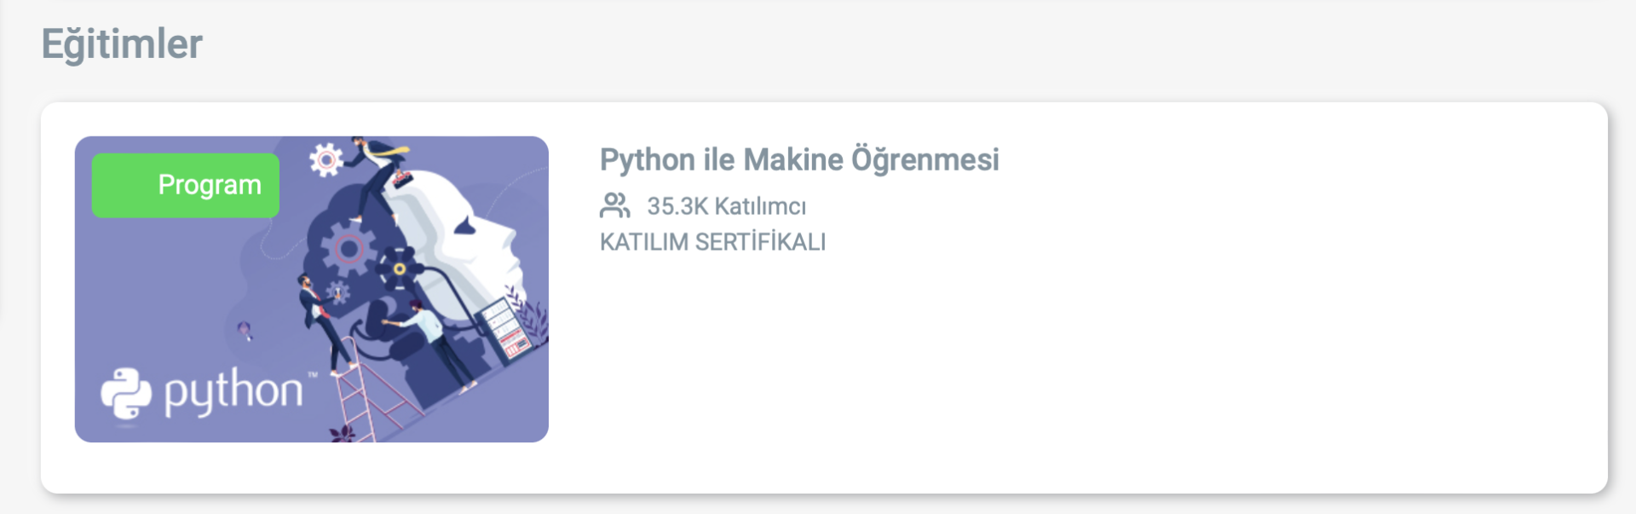Click the 35.3K Katılımcı count
Screen dimensions: 1636x514
pyautogui.click(x=726, y=206)
